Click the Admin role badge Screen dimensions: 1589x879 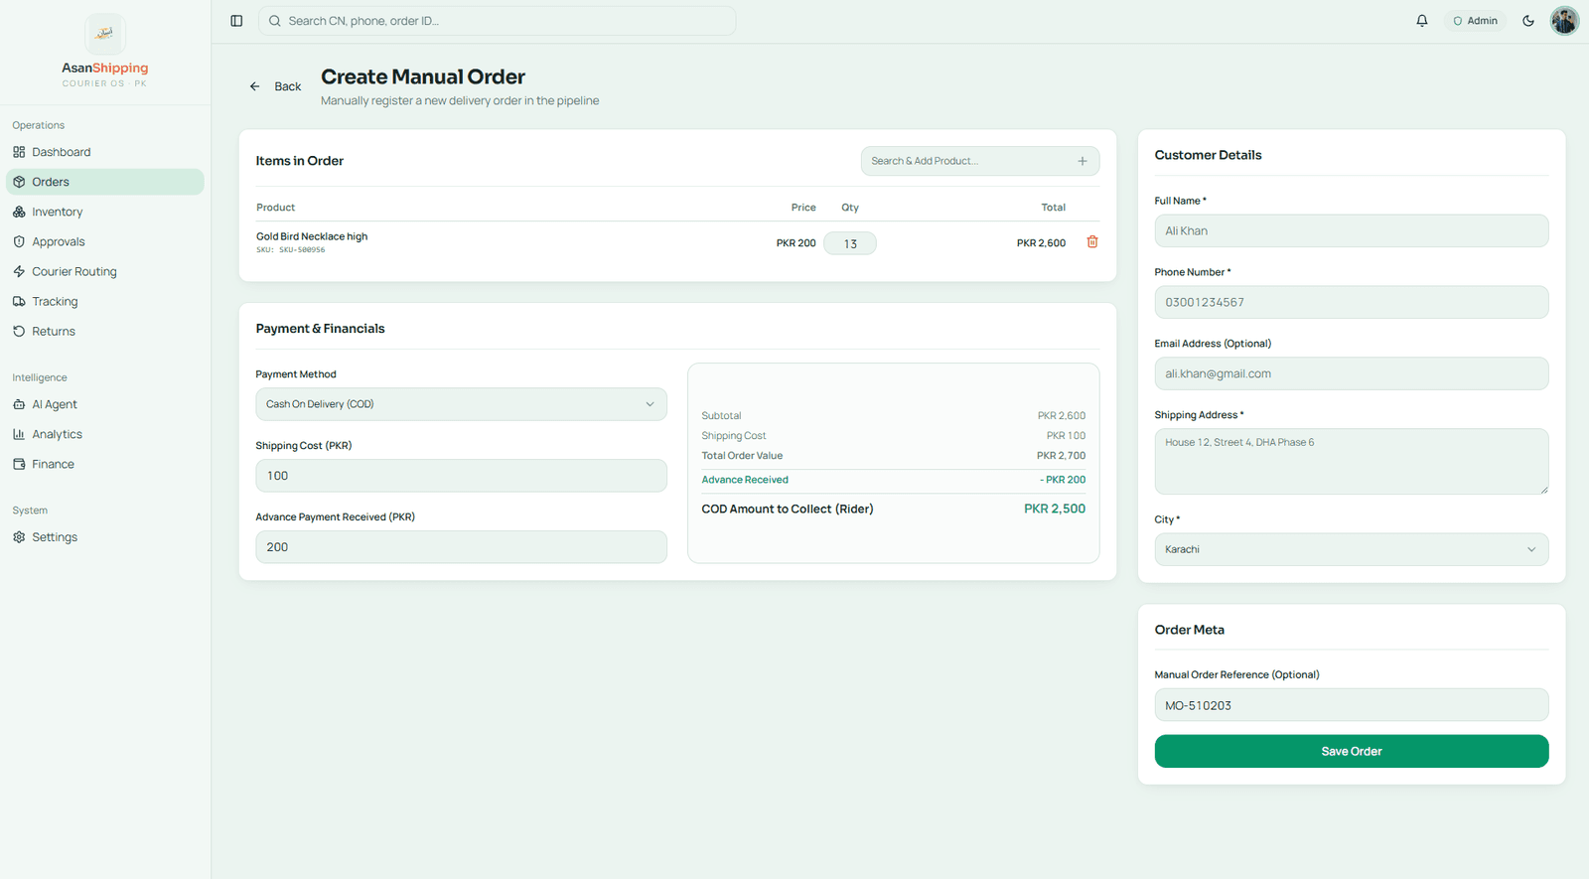(x=1475, y=21)
